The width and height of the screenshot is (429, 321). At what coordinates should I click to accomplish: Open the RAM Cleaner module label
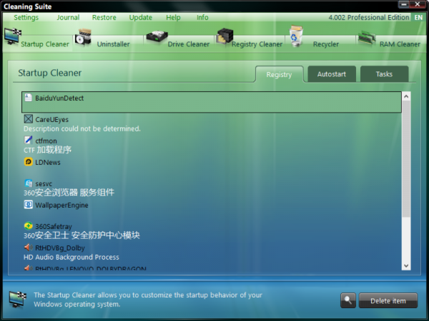[400, 44]
